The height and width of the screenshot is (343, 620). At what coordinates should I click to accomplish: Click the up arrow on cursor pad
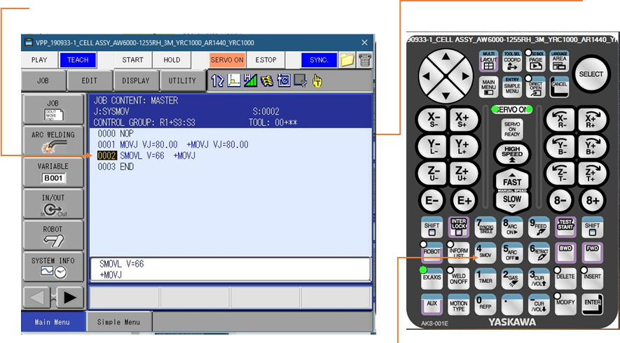click(446, 57)
